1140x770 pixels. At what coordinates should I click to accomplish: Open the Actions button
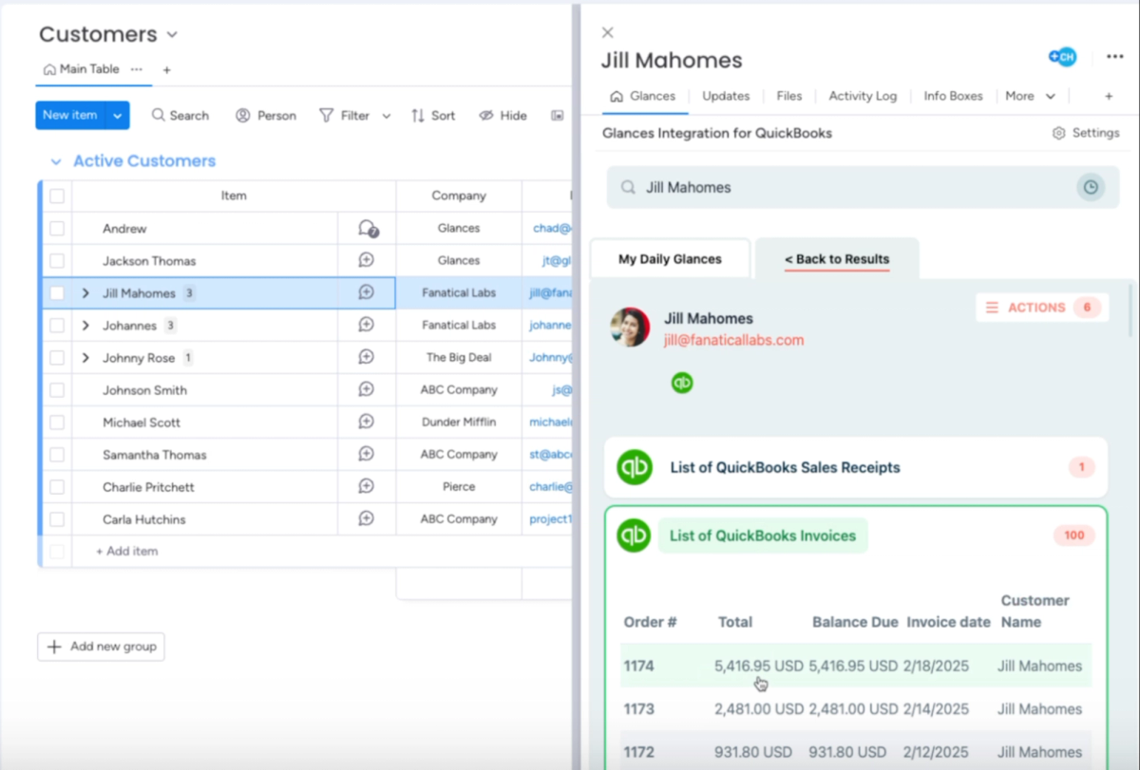point(1042,308)
